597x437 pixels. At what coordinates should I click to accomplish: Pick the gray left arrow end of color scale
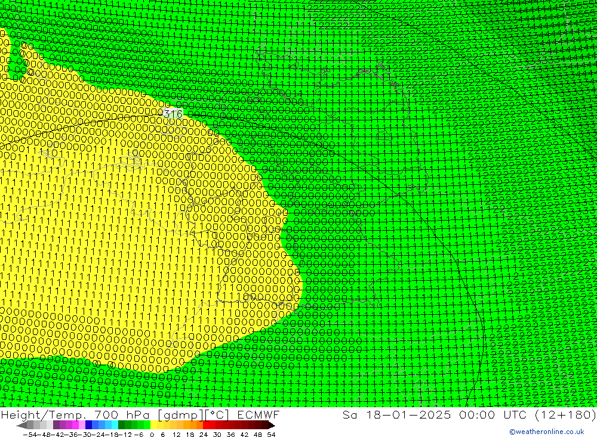tap(21, 425)
